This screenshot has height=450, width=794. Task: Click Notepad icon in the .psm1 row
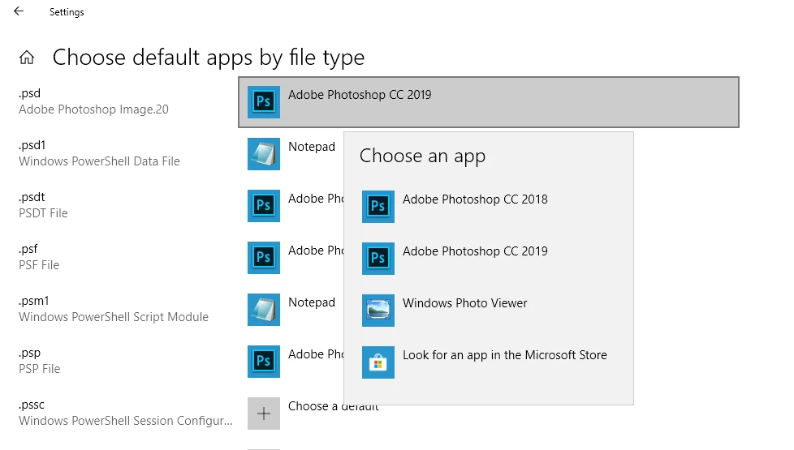click(264, 310)
